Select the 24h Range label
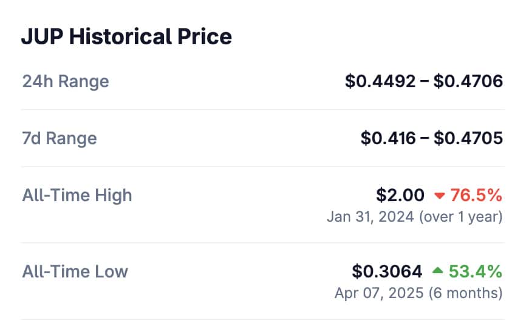Viewport: 526px width, 332px height. (66, 81)
